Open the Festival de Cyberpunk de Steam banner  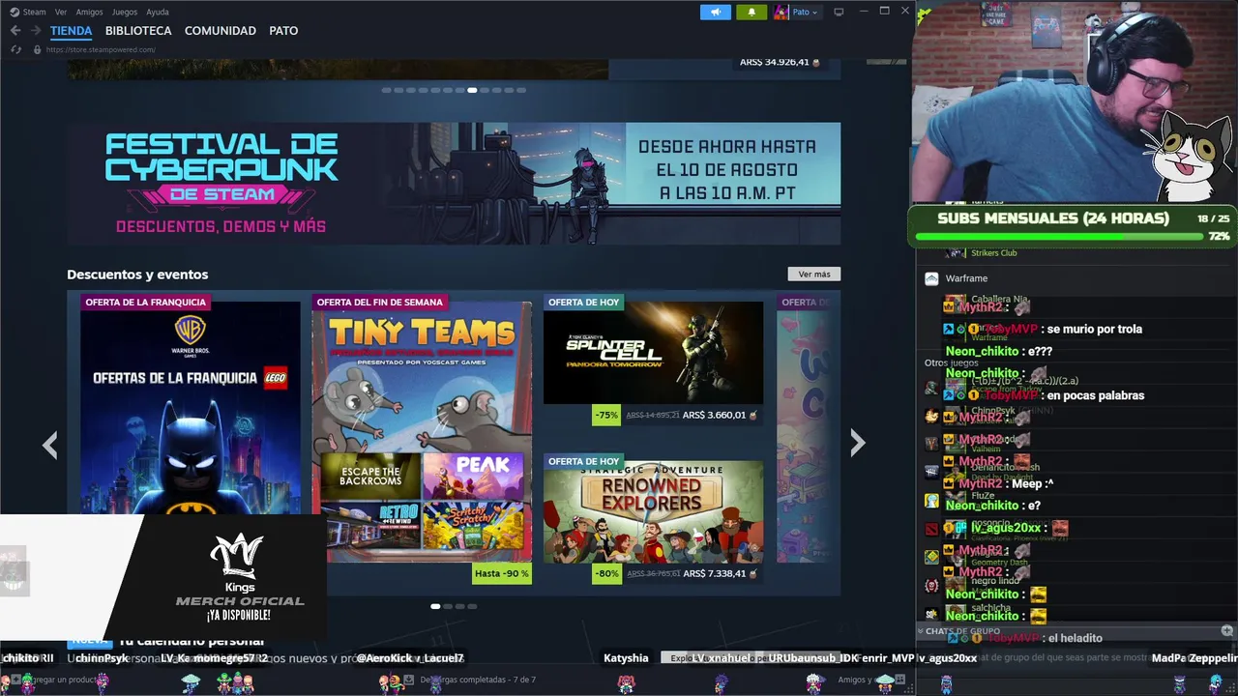[x=454, y=183]
